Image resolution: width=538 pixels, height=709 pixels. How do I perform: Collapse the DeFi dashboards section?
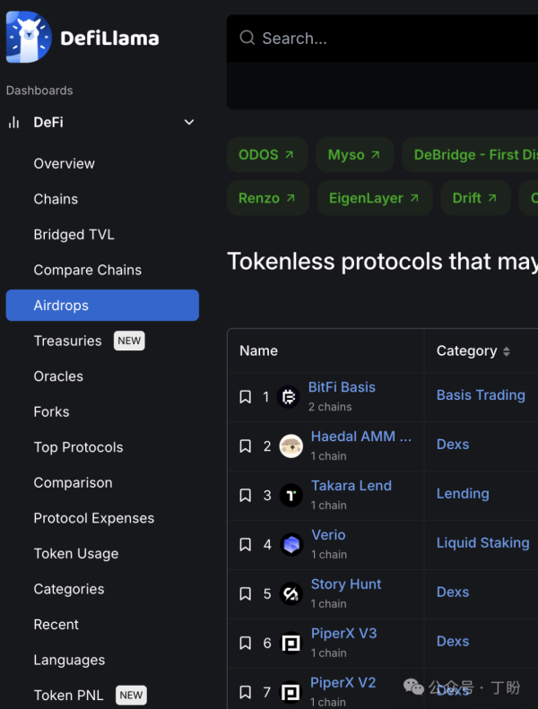point(189,123)
